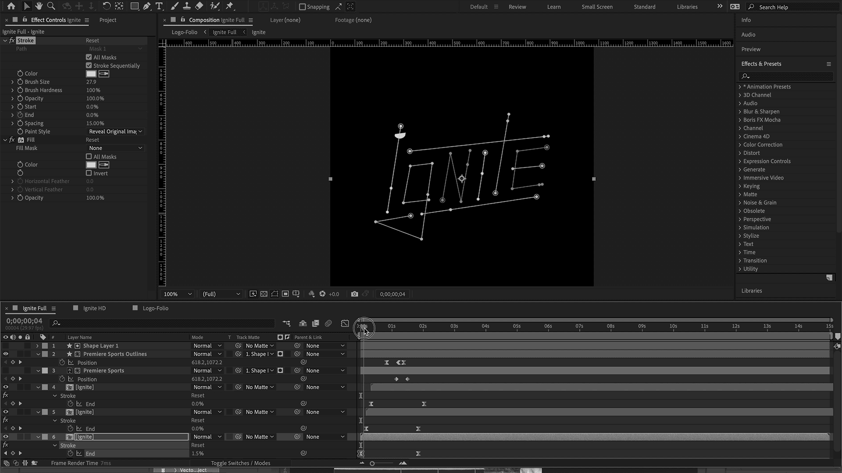Image resolution: width=842 pixels, height=473 pixels.
Task: Hide layer 4 Ignite visibility eye
Action: point(6,387)
